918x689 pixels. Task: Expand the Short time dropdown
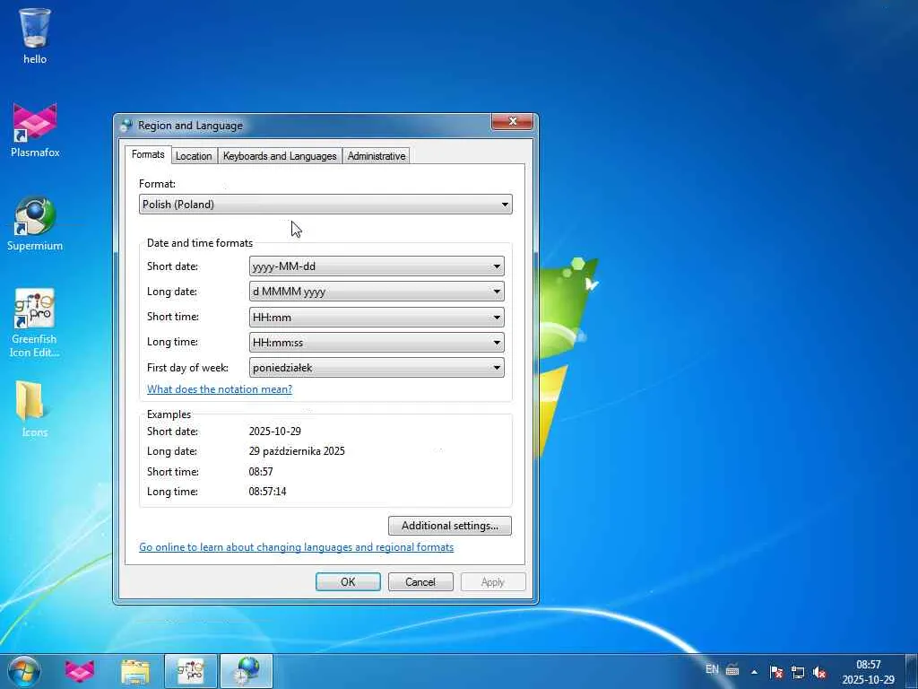[377, 317]
